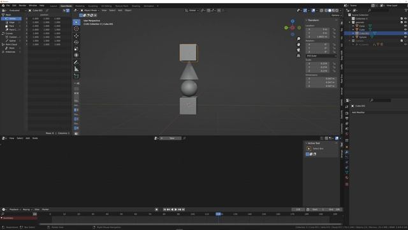Select the Face domain in spreadsheet
Viewport: 408px width, 230px height.
[x=11, y=26]
